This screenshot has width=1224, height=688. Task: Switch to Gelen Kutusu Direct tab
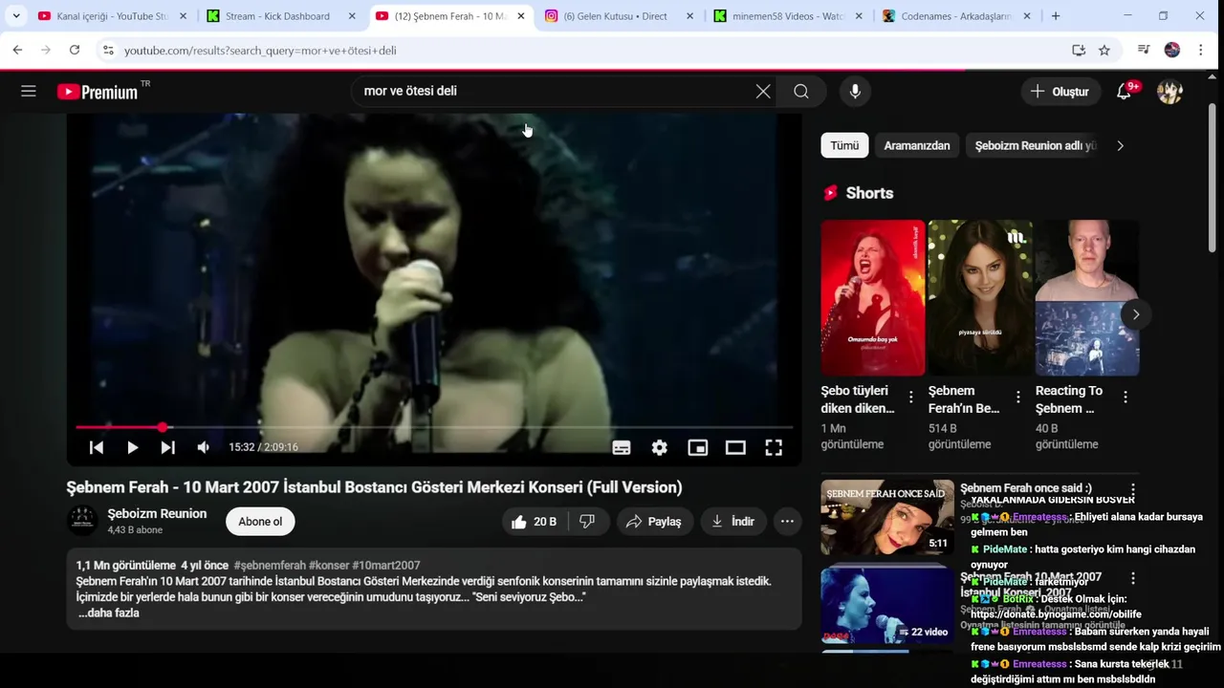619,16
